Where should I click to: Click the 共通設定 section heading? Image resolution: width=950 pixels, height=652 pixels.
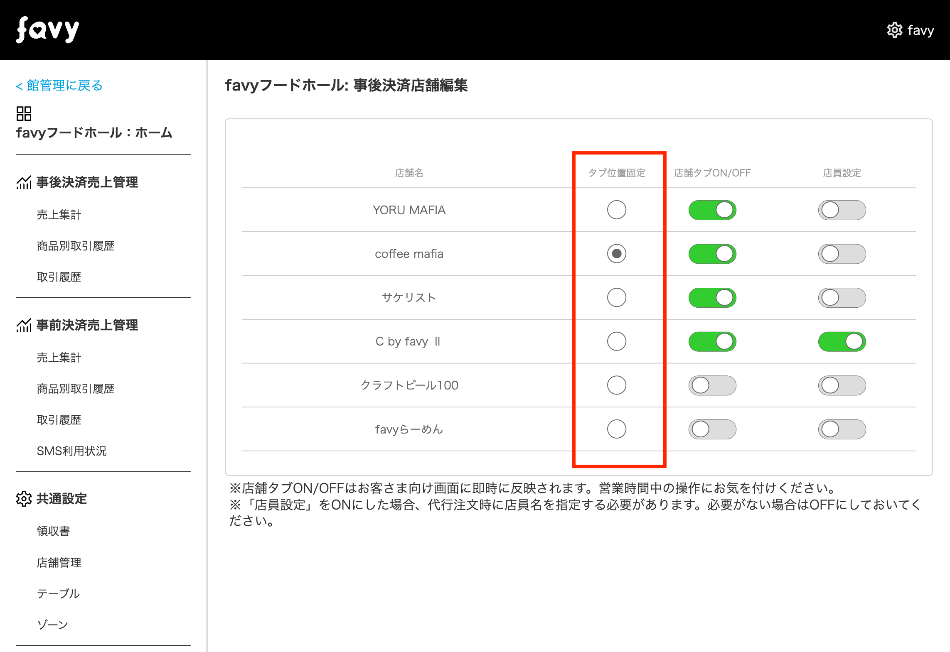(62, 498)
